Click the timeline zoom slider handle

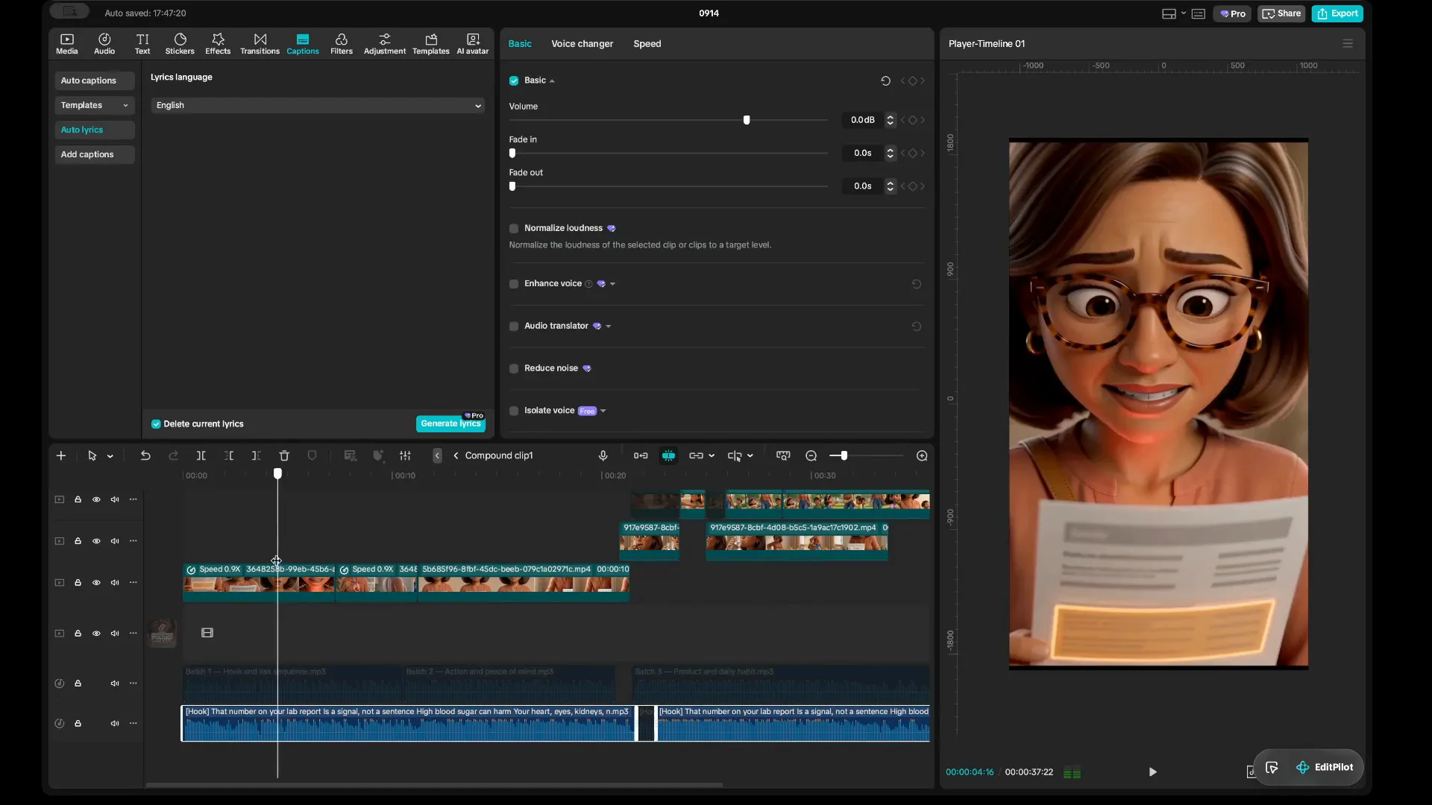[844, 455]
